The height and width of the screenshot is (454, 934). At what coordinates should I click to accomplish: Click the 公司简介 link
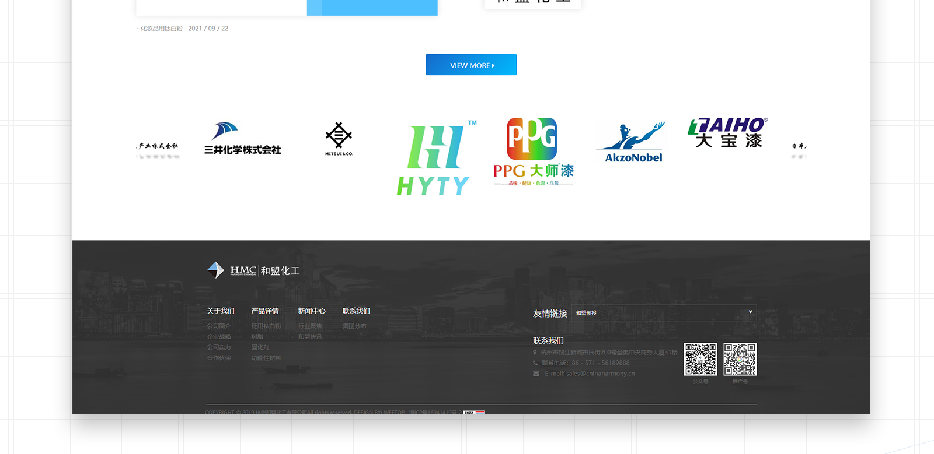(218, 326)
